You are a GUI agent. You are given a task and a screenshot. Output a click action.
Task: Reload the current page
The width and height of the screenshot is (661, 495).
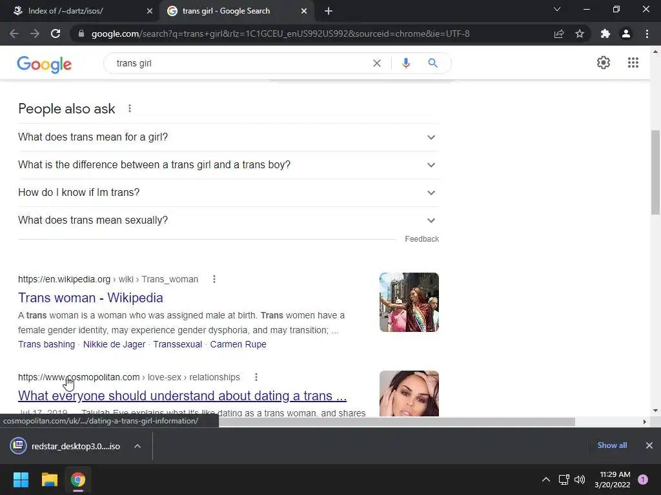coord(56,34)
